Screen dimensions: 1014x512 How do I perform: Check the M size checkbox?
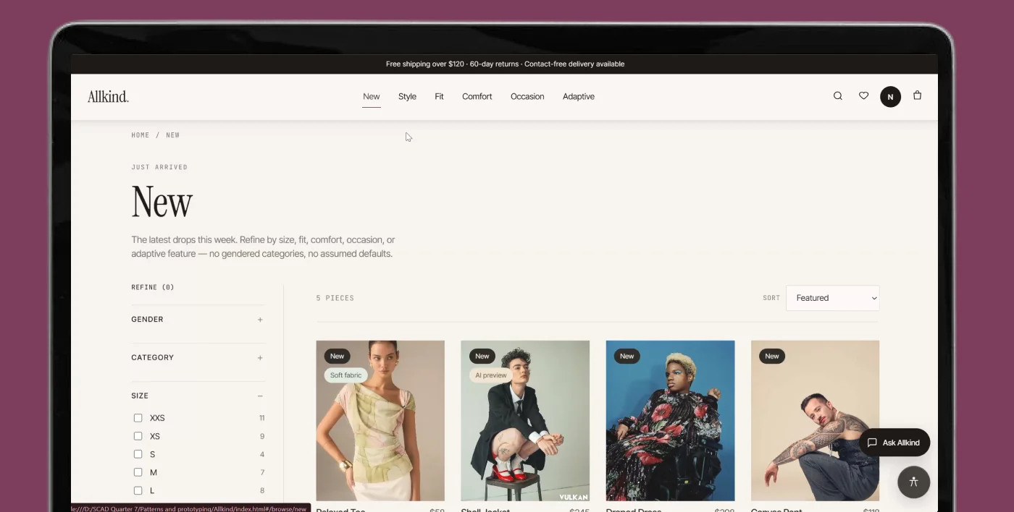[x=138, y=472]
